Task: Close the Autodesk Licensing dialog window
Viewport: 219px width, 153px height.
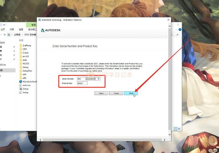Action: click(x=169, y=20)
